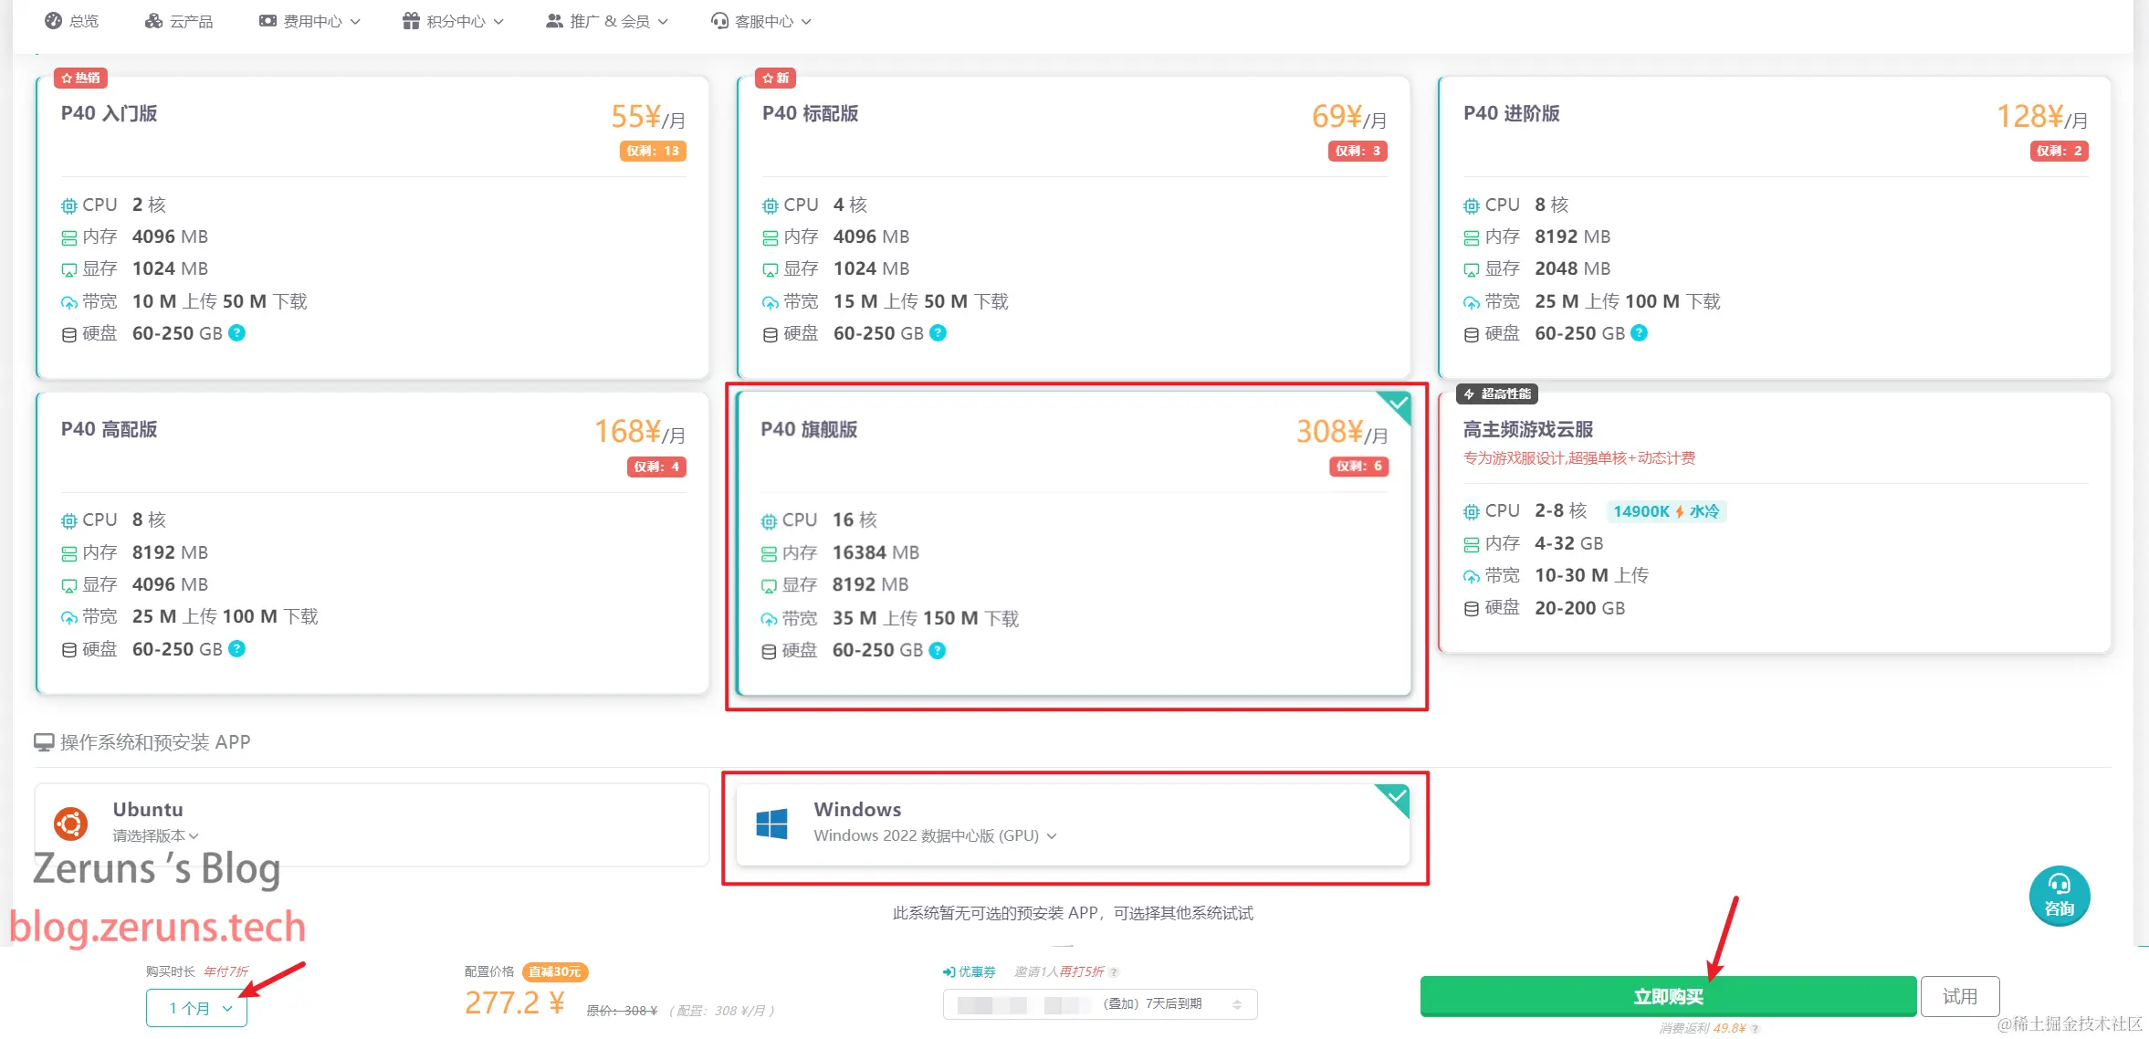The width and height of the screenshot is (2149, 1039).
Task: Click the green 立即购买 button
Action: click(x=1667, y=996)
